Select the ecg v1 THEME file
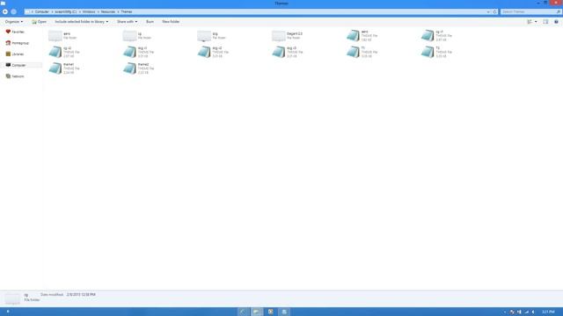The height and width of the screenshot is (316, 563). click(139, 52)
